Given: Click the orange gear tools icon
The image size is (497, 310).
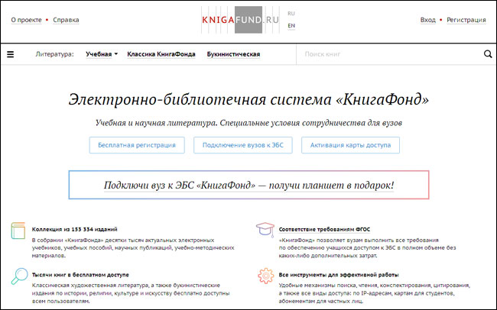Looking at the screenshot, I should [x=265, y=276].
